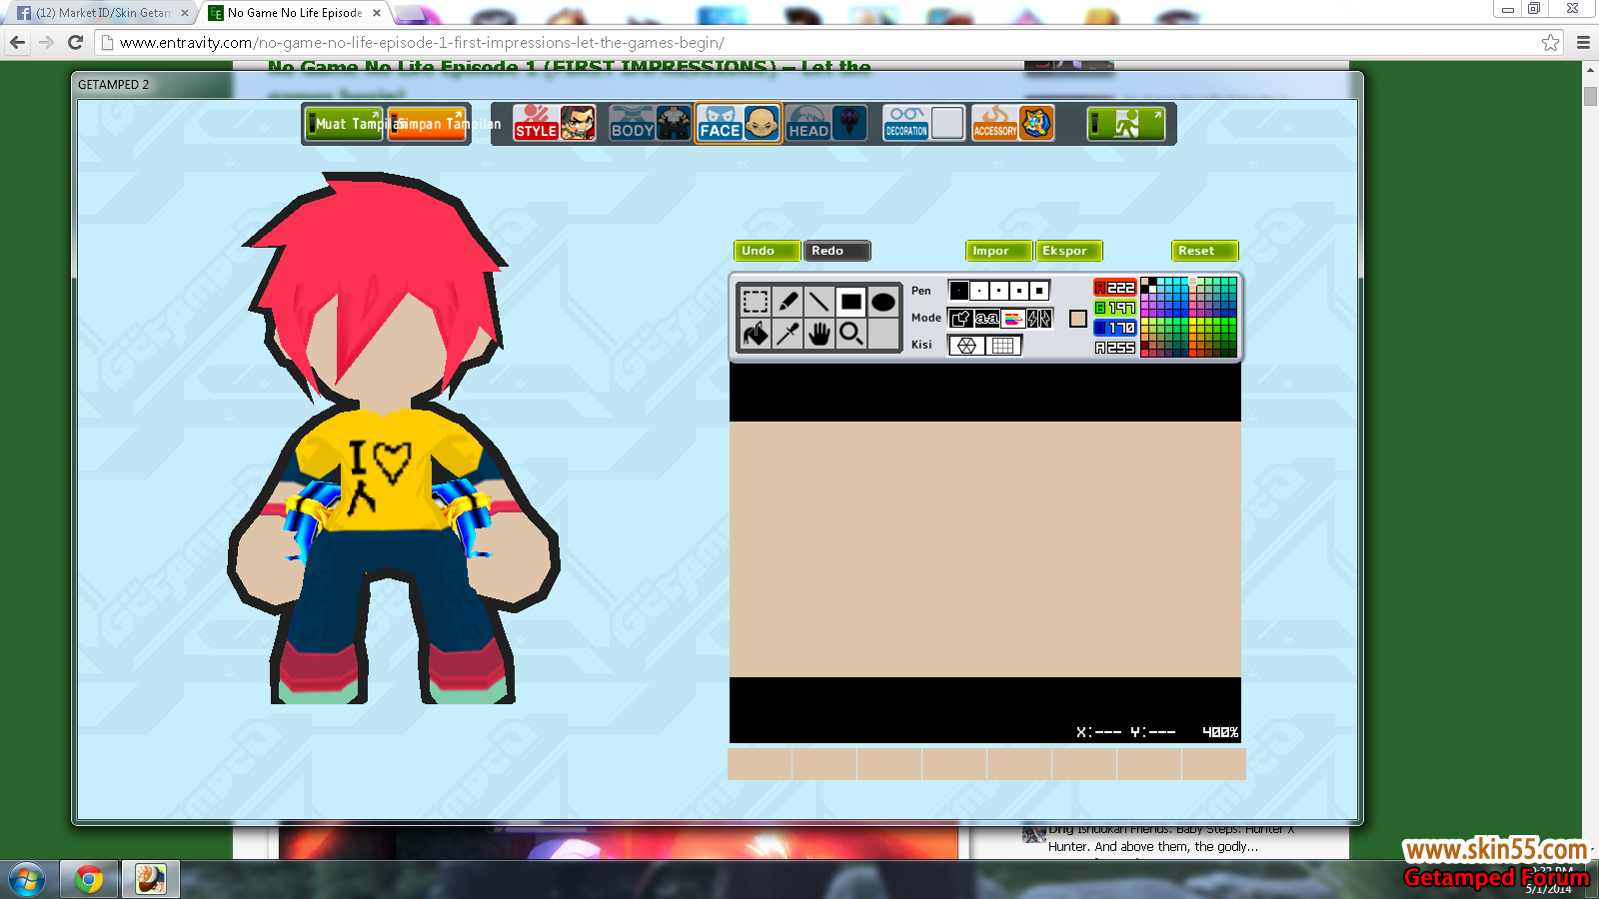The width and height of the screenshot is (1599, 899).
Task: Choose the smallest pen size
Action: (x=959, y=291)
